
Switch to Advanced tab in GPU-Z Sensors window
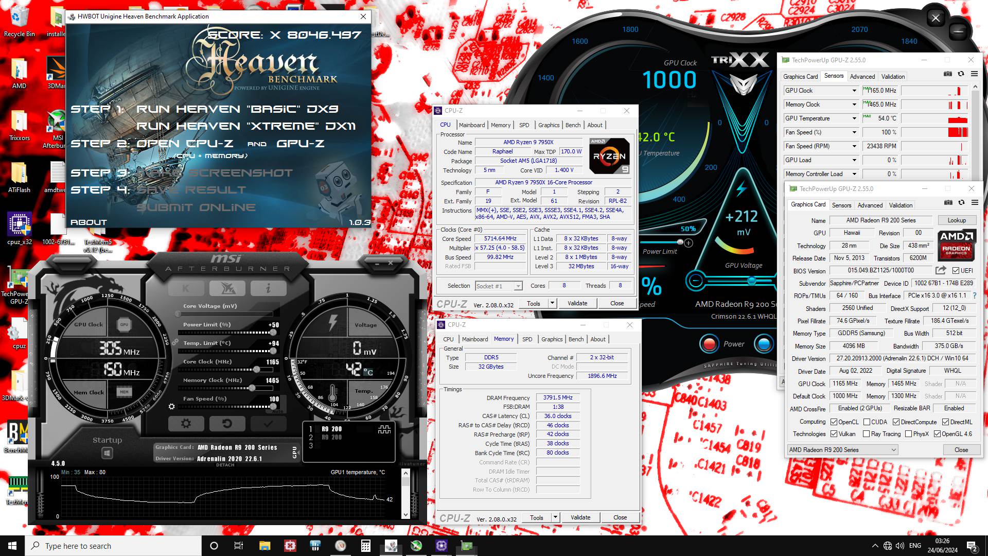[862, 77]
